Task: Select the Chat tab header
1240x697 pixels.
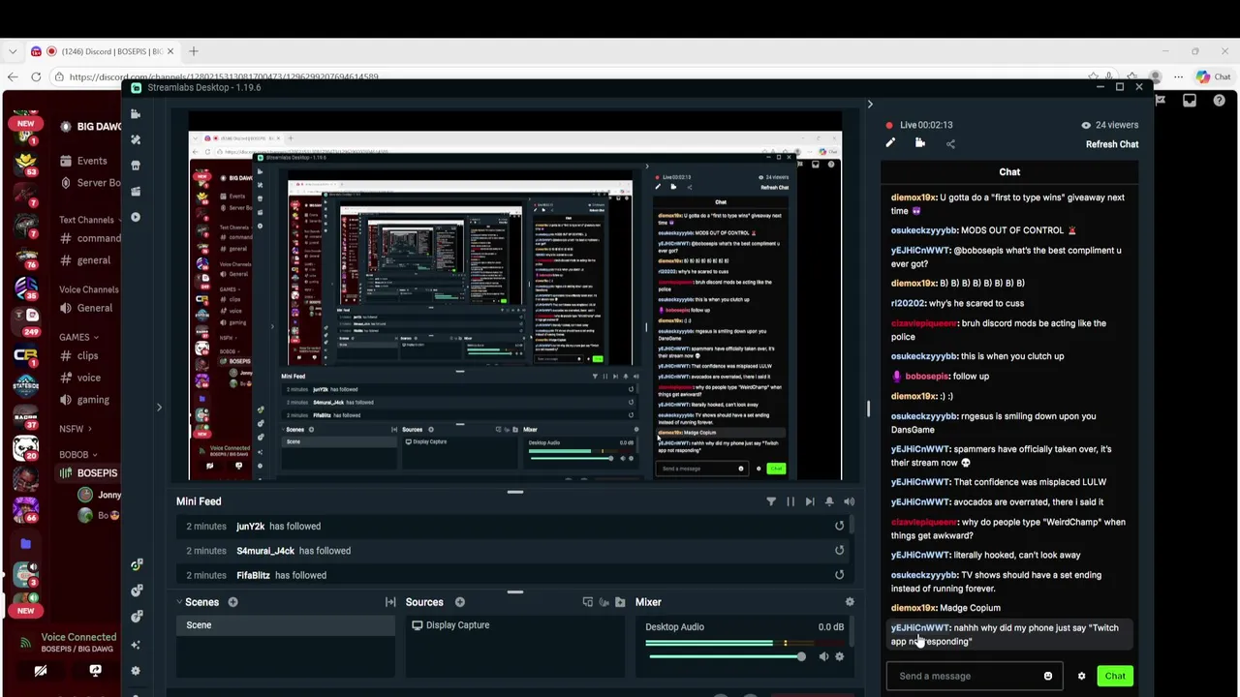Action: coord(1009,171)
